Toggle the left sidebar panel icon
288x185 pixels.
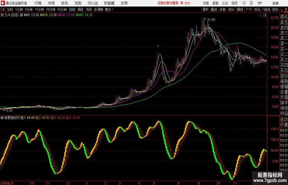click(x=3, y=9)
